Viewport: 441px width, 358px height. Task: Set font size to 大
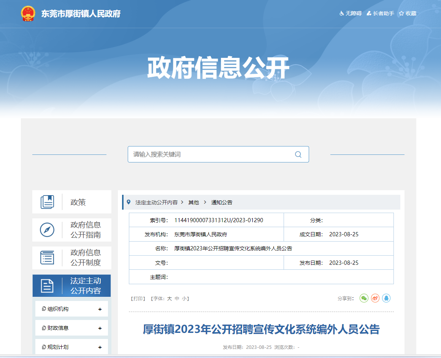coord(170,299)
